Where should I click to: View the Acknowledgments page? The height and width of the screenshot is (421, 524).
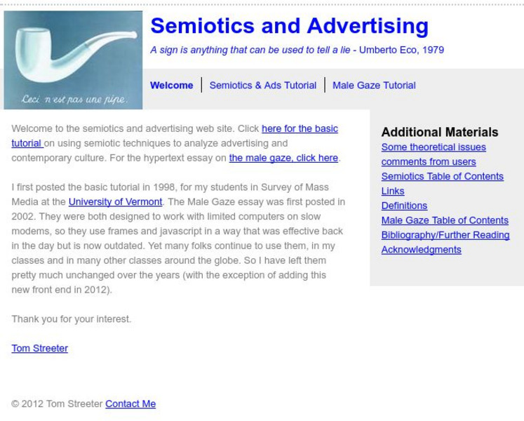pos(421,250)
